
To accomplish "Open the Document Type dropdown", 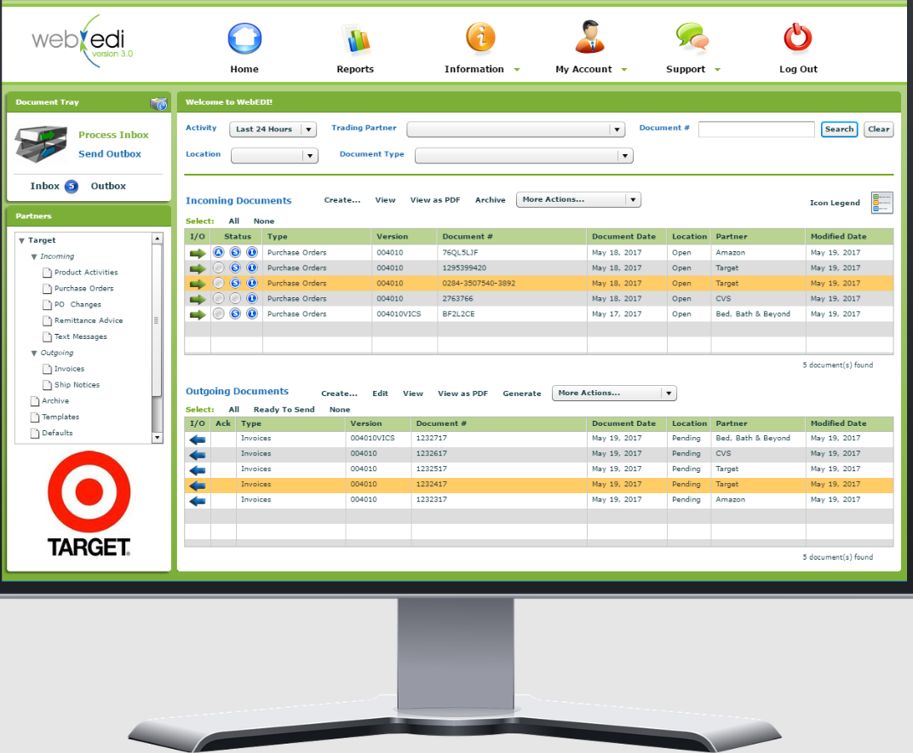I will click(524, 156).
